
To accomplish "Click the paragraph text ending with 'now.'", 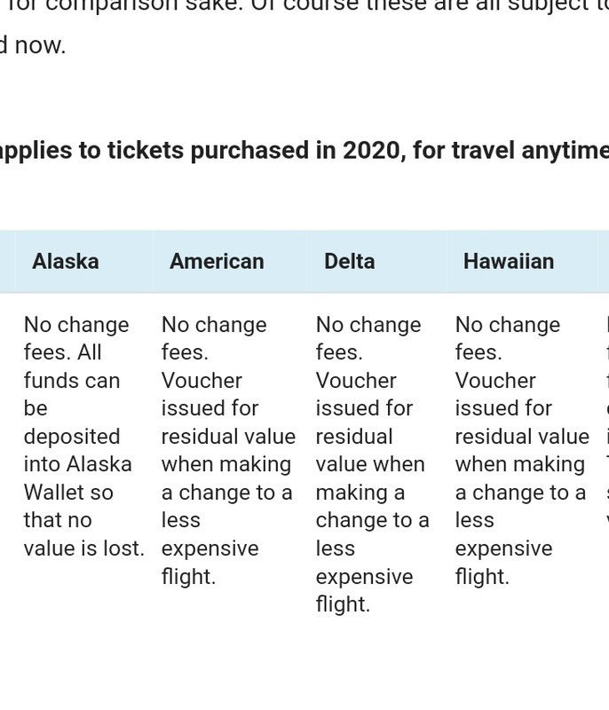I will [x=33, y=45].
